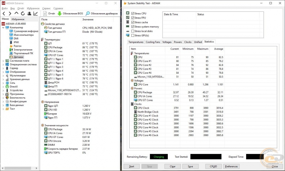
Task: Switch to the Cooling Fans tab
Action: tap(153, 42)
